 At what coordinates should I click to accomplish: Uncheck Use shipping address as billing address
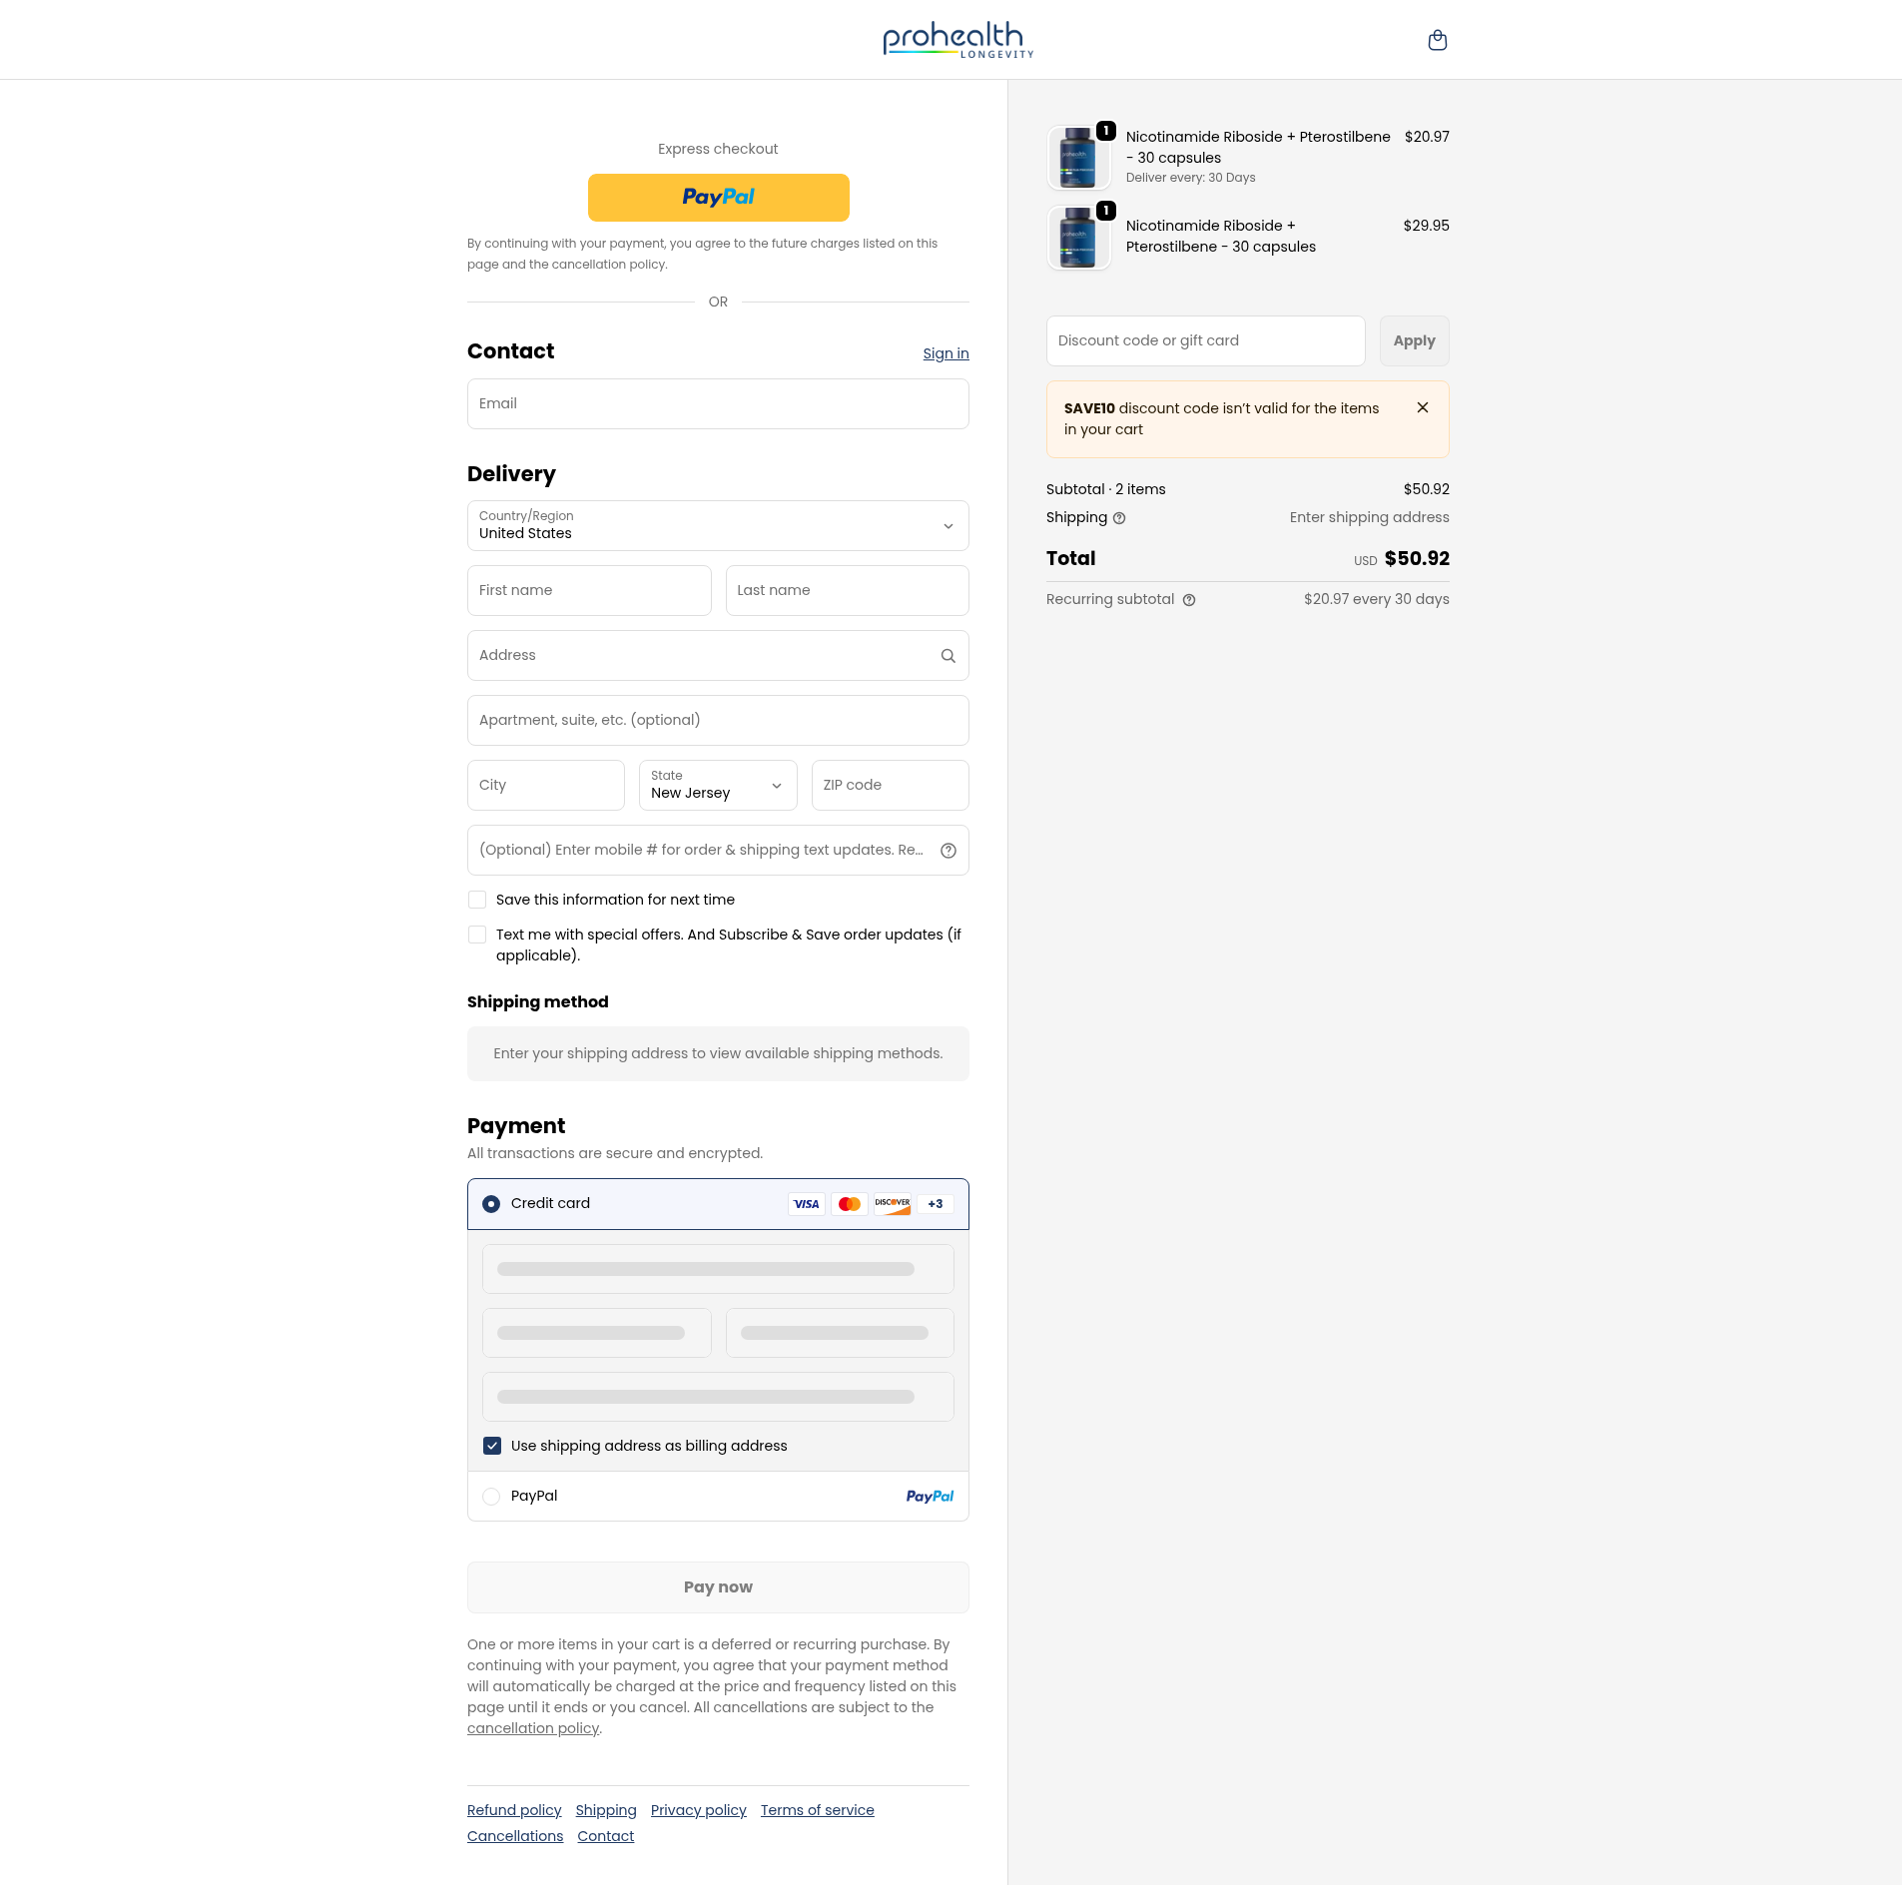[x=492, y=1446]
